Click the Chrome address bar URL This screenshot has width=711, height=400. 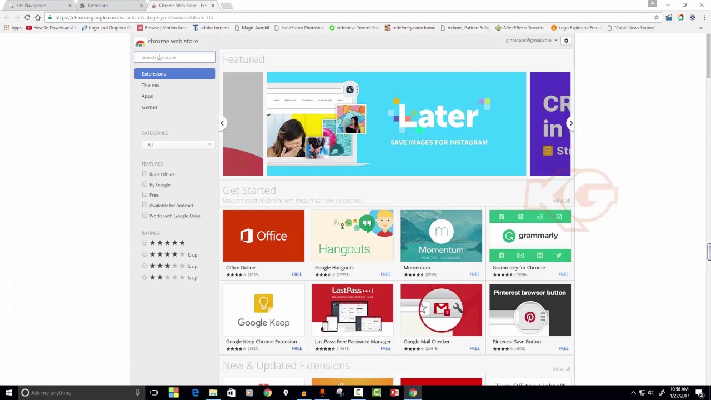point(134,17)
